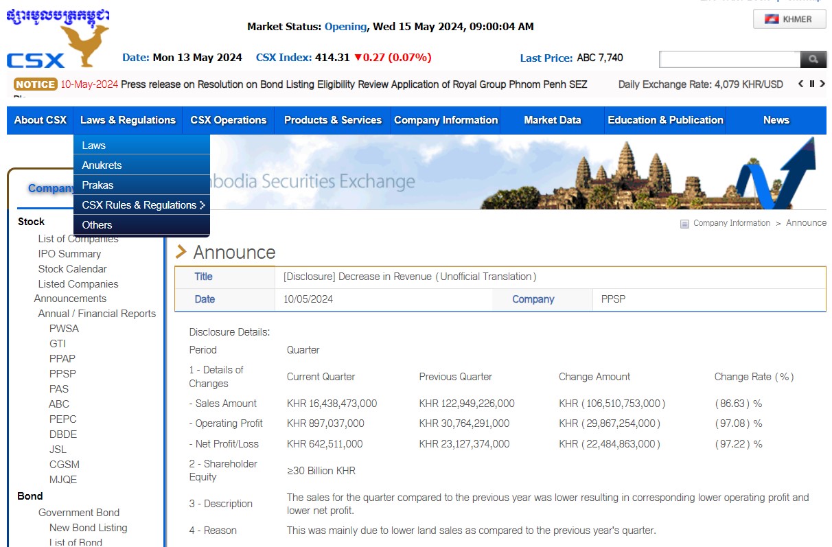Screen dimensions: 832x547
Task: Go to previous notice with left arrow
Action: [800, 84]
